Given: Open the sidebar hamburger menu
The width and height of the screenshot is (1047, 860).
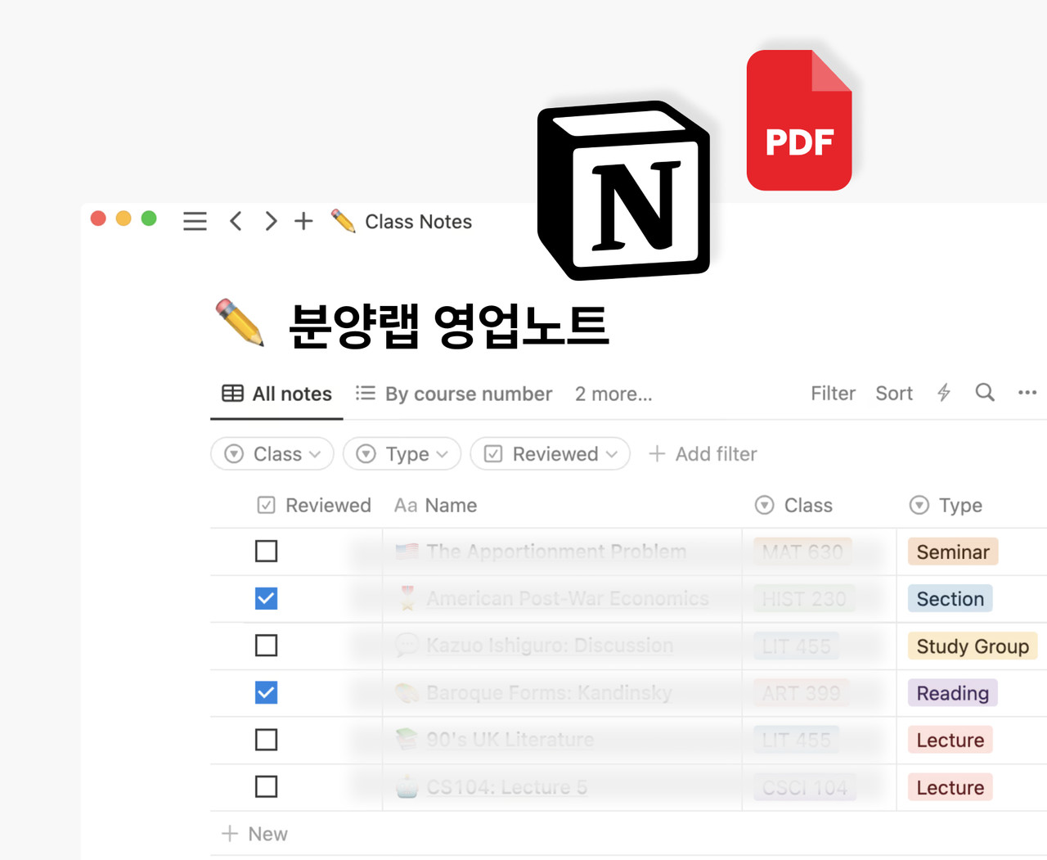Looking at the screenshot, I should (195, 221).
